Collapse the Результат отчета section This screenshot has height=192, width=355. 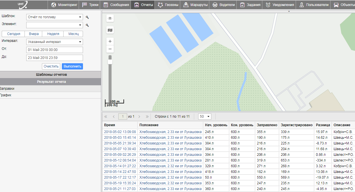click(51, 82)
